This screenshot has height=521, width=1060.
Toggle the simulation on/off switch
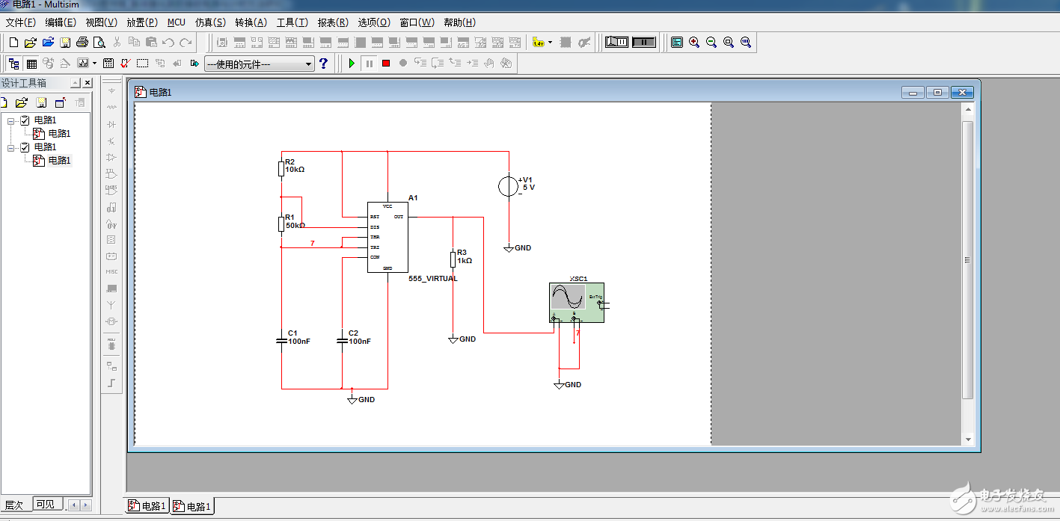click(x=618, y=43)
